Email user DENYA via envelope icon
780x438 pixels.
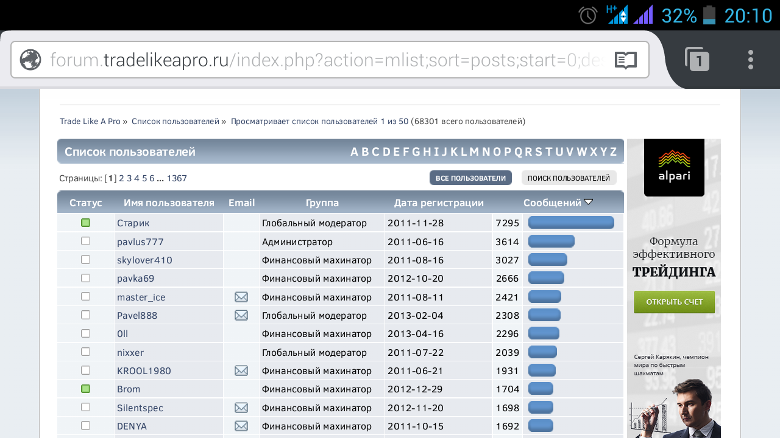(x=241, y=426)
